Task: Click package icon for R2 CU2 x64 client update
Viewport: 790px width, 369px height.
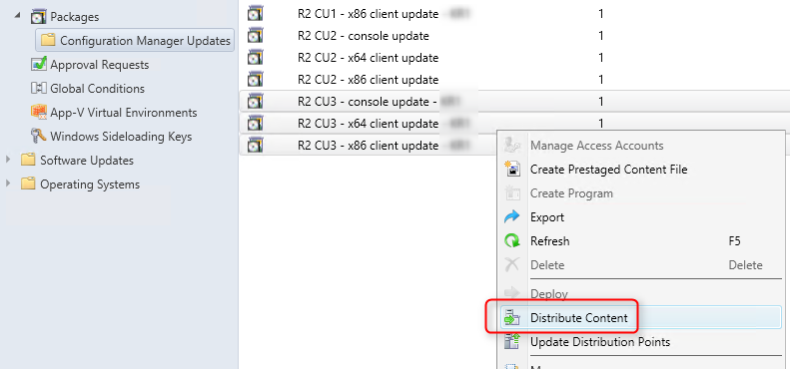Action: pos(256,58)
